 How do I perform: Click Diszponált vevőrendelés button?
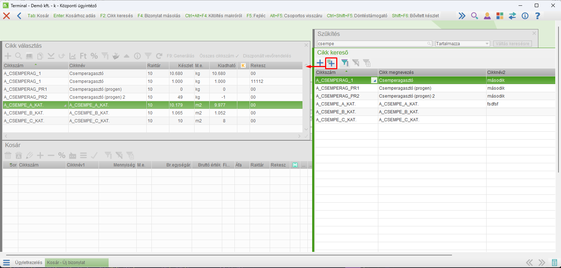pos(267,56)
